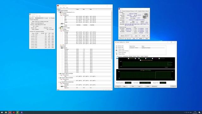Open the Tools menu in HWMonitor
202x114 pixels.
pyautogui.click(x=64, y=8)
